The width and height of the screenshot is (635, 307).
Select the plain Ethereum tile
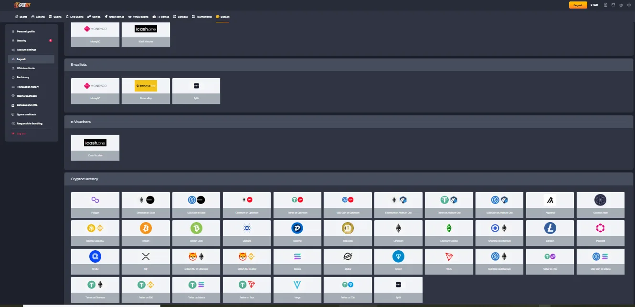[x=399, y=233]
